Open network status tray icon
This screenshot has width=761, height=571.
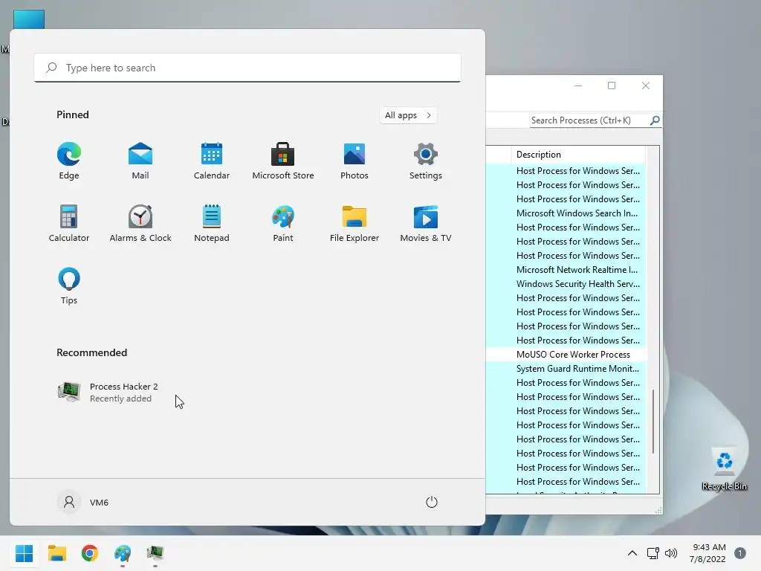pos(652,553)
